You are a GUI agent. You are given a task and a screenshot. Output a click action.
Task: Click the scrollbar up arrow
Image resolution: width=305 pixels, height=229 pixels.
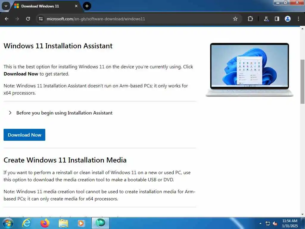302,29
